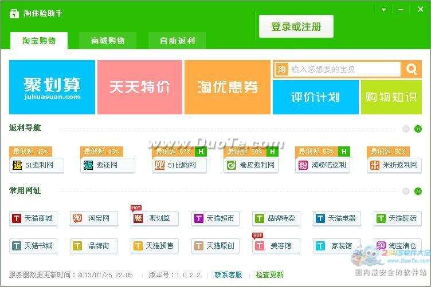Screen dimensions: 431x287
Task: Go to previous page of 返利导航
Action: click(406, 129)
